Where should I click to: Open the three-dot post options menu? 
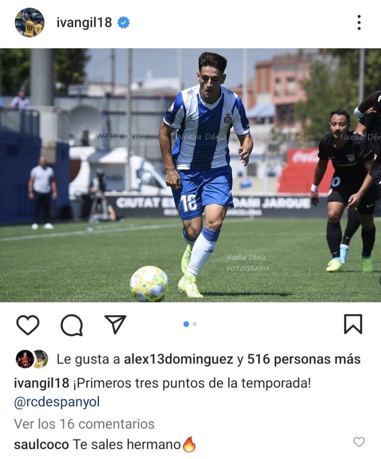(359, 22)
